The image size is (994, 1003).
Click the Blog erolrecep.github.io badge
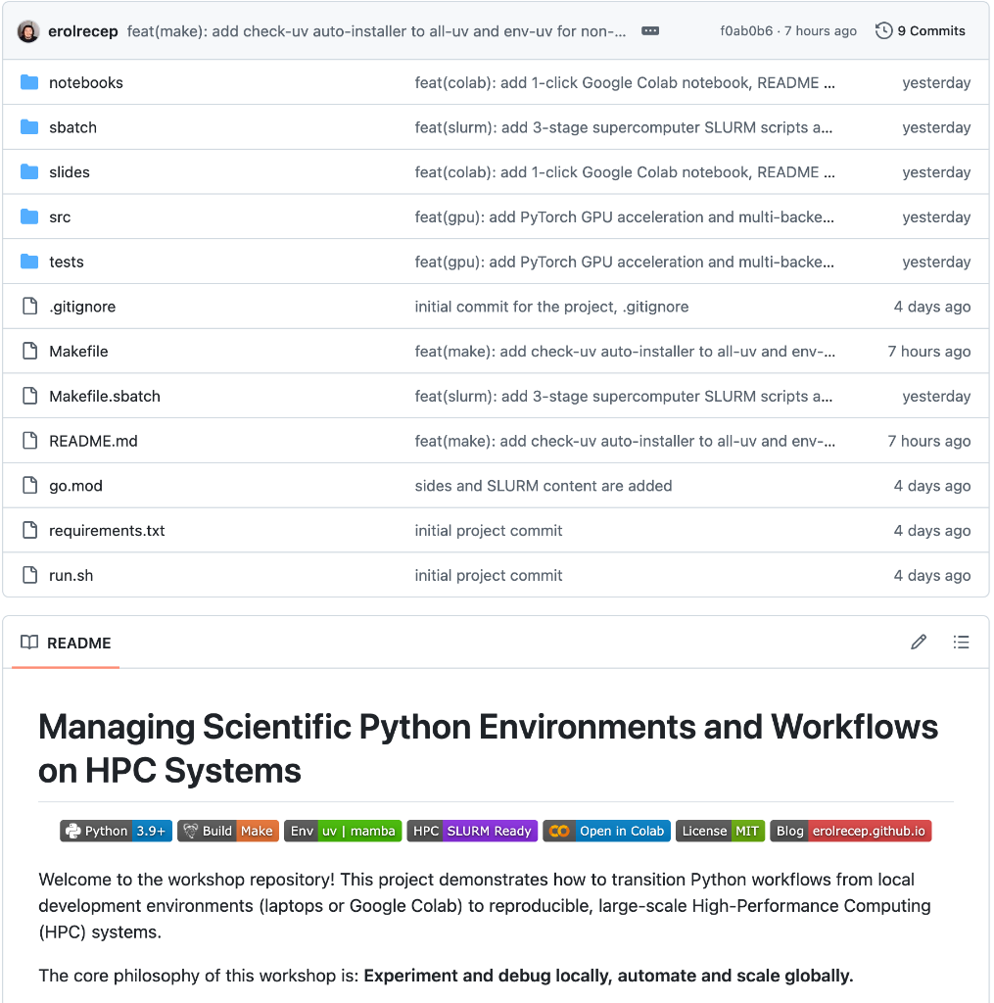851,831
